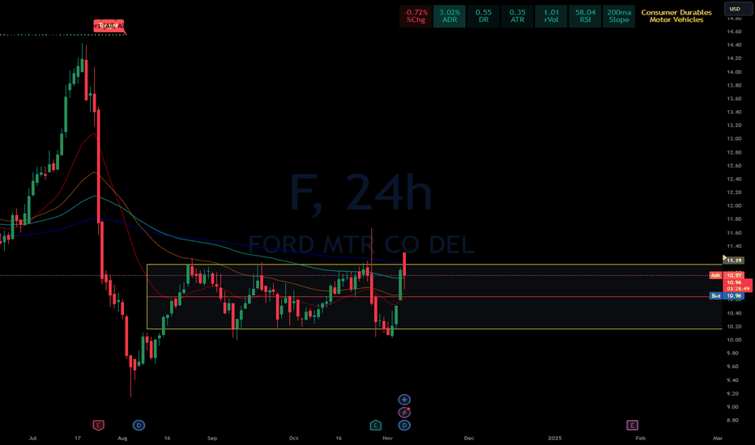Click the Nov label on the time axis

pos(387,439)
